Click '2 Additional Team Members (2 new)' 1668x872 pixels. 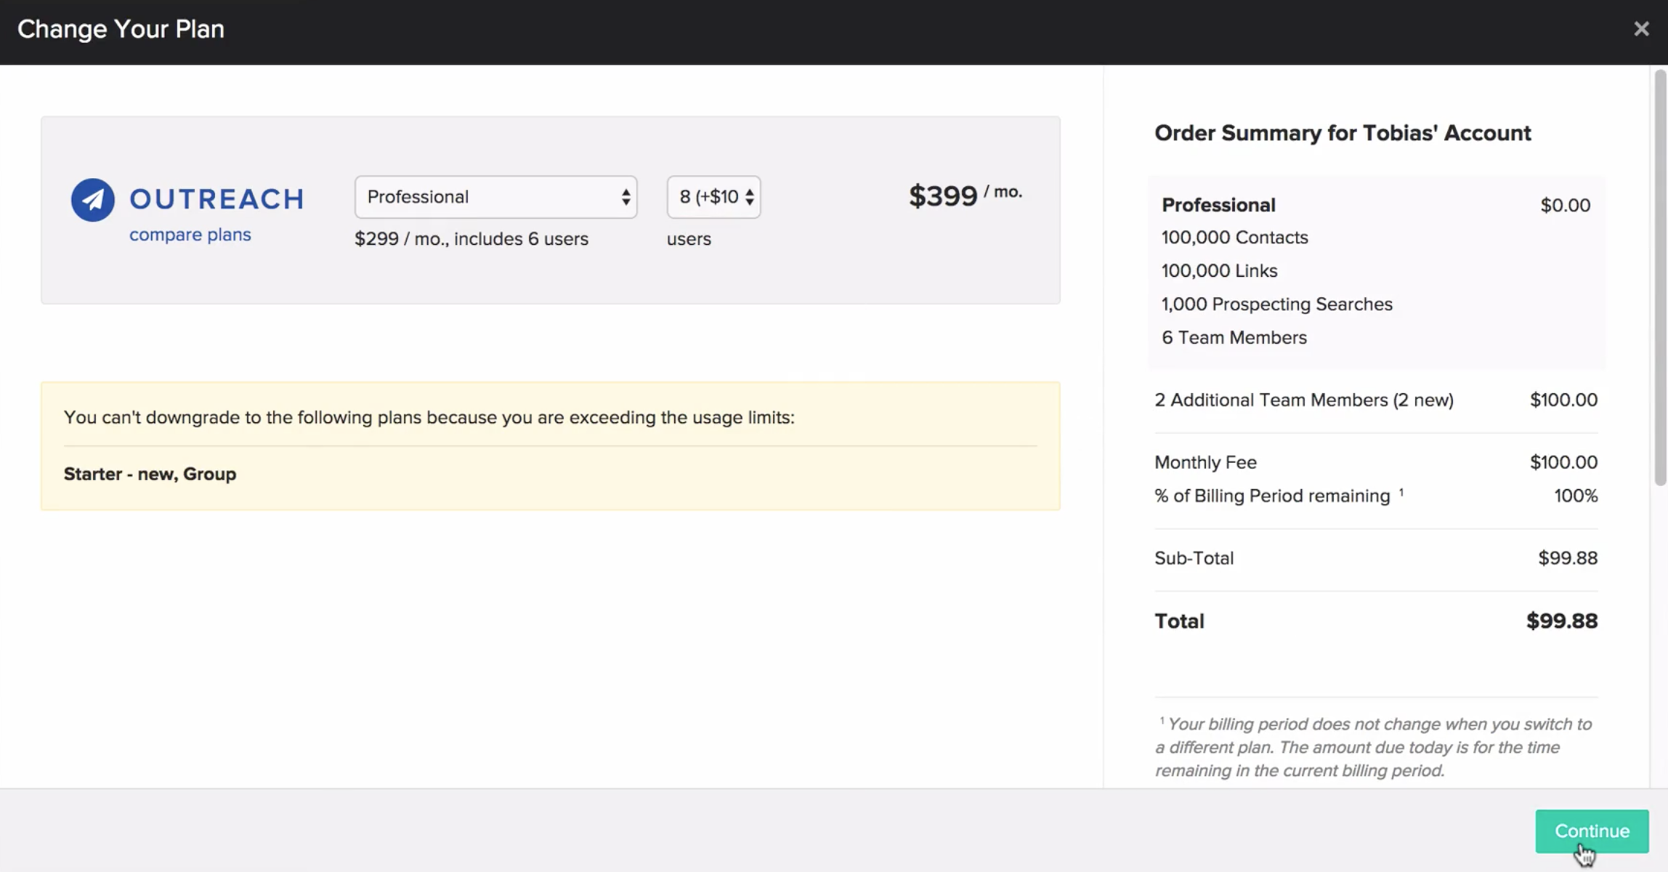tap(1304, 400)
